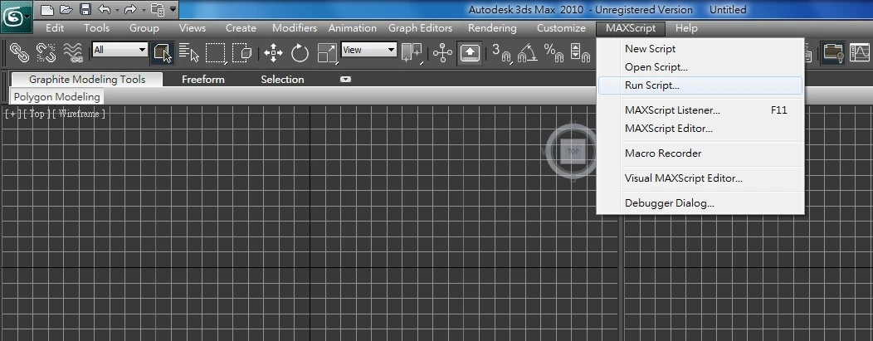
Task: Open the Customize Quick Access Toolbar arrow
Action: pos(173,9)
